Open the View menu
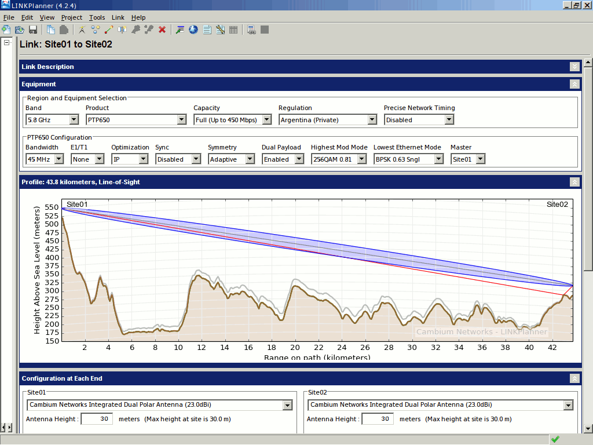593x445 pixels. (47, 17)
